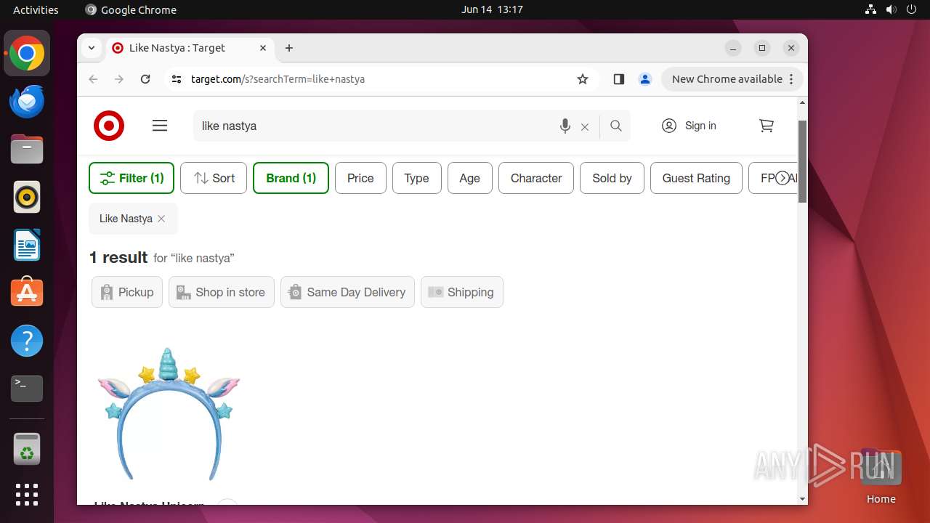930x523 pixels.
Task: Close the Like Nastya tab
Action: [x=263, y=48]
